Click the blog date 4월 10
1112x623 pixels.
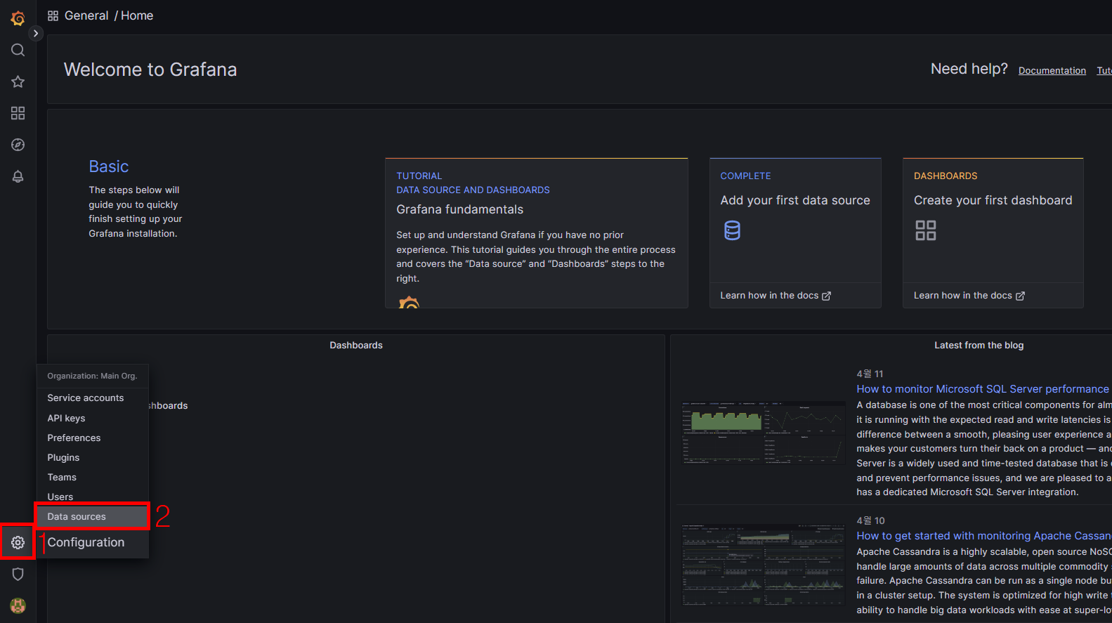[870, 520]
